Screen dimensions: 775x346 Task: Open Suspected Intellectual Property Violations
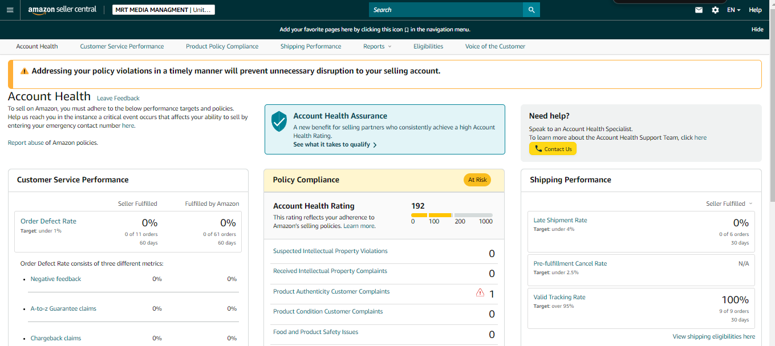330,251
